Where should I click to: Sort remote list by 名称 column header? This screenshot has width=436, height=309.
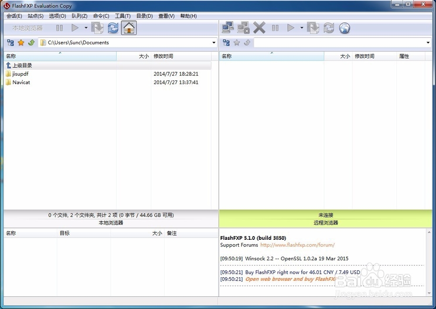point(272,56)
